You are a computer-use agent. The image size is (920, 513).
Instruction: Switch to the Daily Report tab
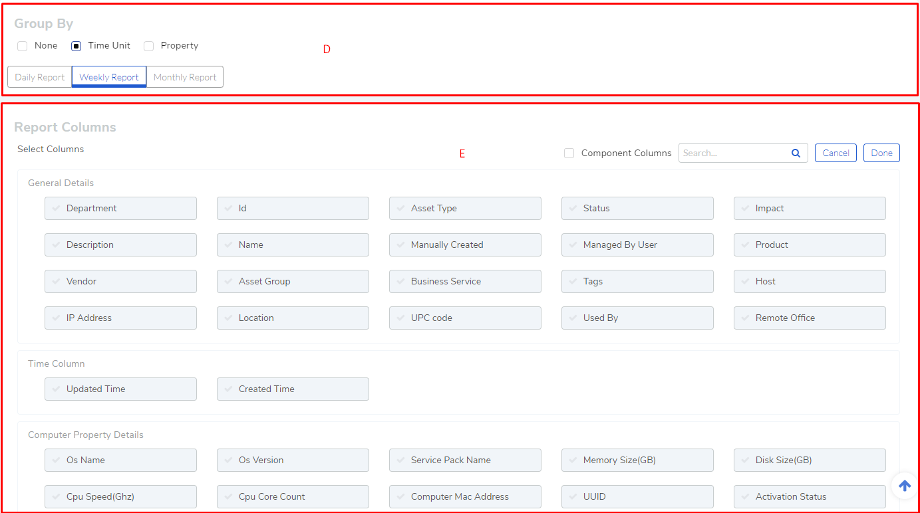click(40, 77)
